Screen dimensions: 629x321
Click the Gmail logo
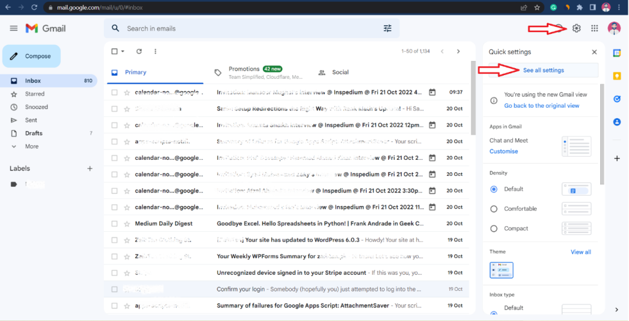pyautogui.click(x=45, y=28)
